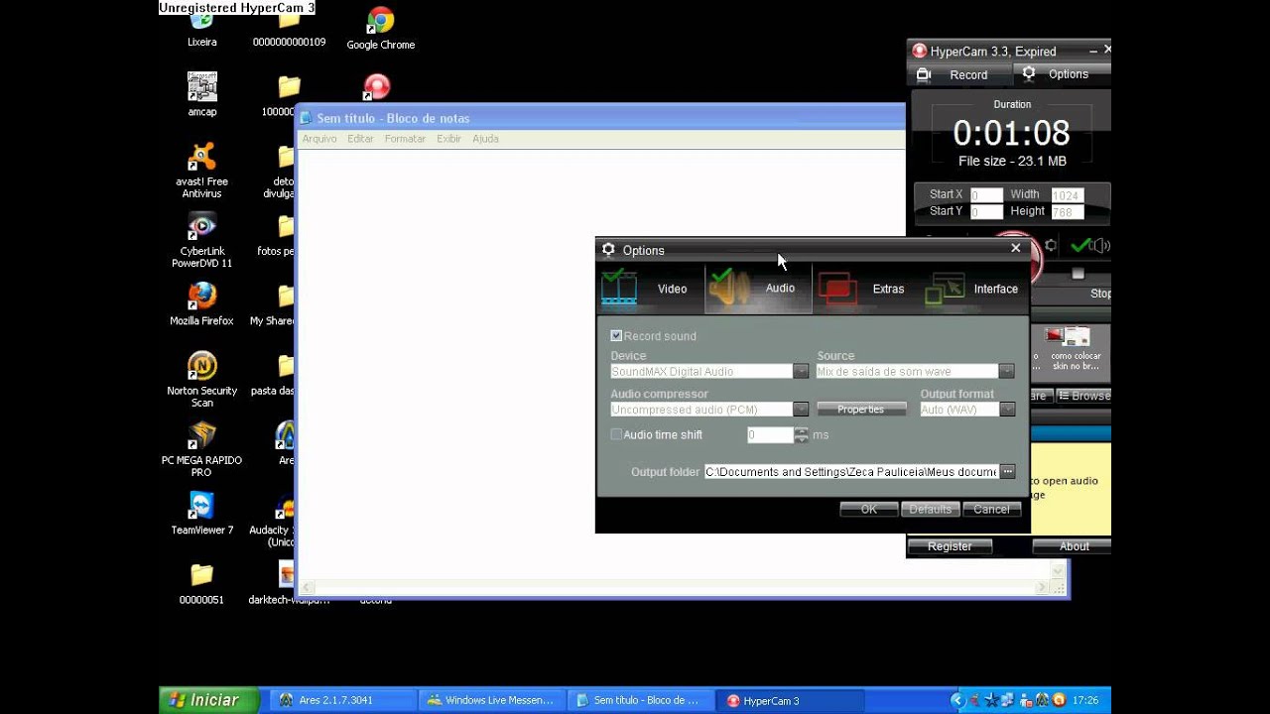Close the Options dialog with X
Viewport: 1270px width, 714px height.
click(x=1015, y=249)
